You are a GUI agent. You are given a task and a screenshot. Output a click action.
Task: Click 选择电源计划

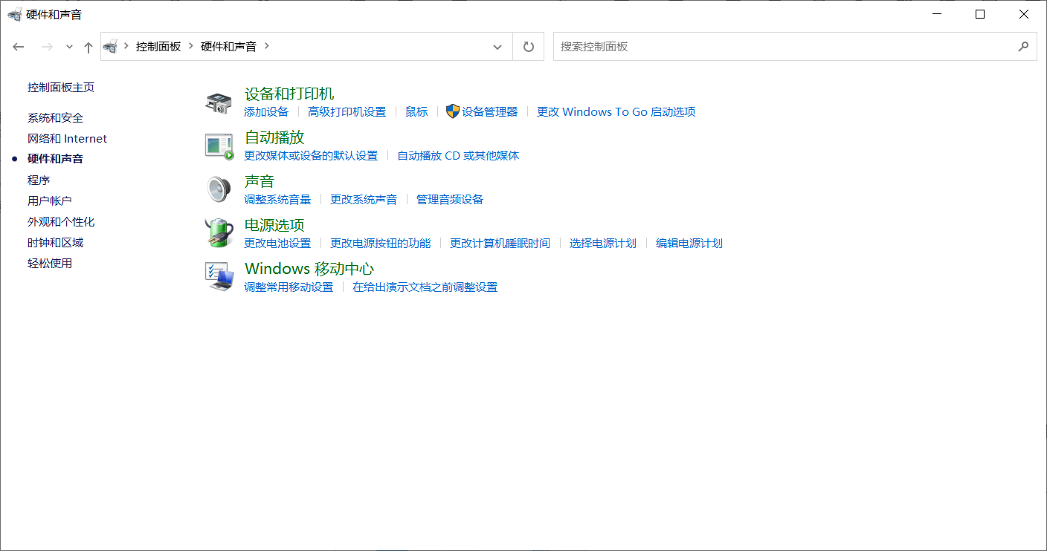click(x=603, y=244)
